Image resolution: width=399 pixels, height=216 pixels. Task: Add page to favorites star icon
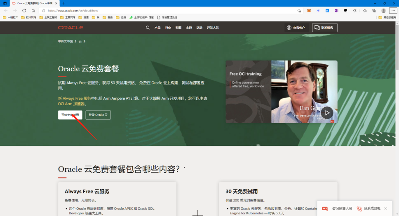299,11
